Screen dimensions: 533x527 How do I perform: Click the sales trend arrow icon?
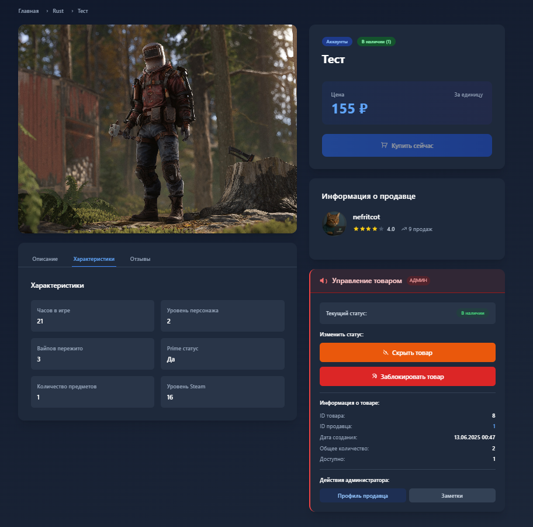404,229
